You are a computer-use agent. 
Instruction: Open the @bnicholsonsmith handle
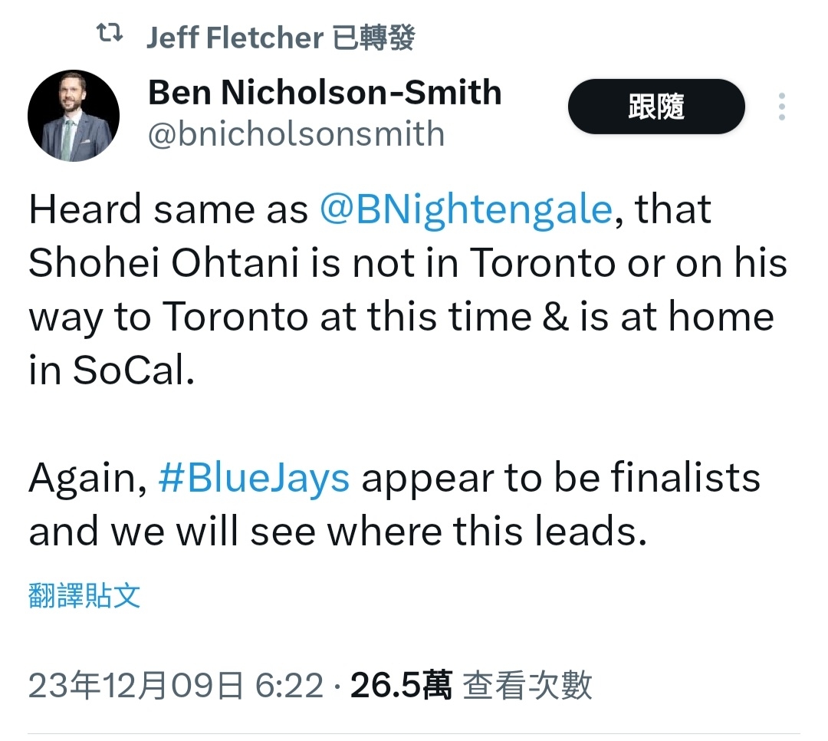(296, 134)
